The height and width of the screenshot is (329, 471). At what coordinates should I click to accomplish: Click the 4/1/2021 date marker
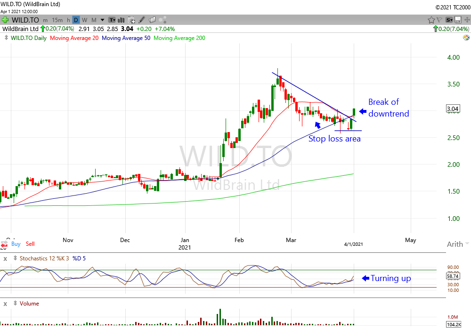(x=353, y=244)
